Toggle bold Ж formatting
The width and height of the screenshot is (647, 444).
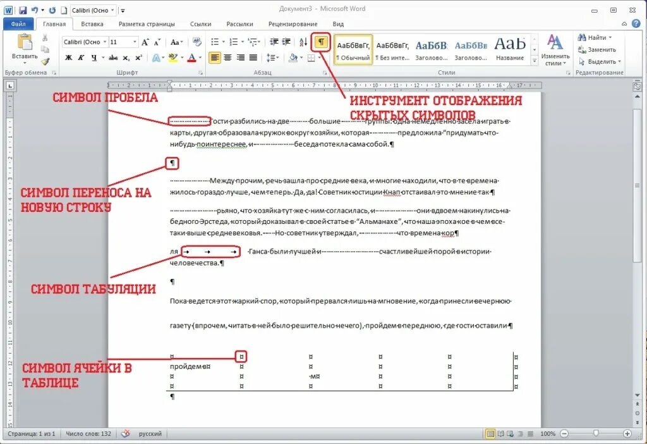(68, 58)
